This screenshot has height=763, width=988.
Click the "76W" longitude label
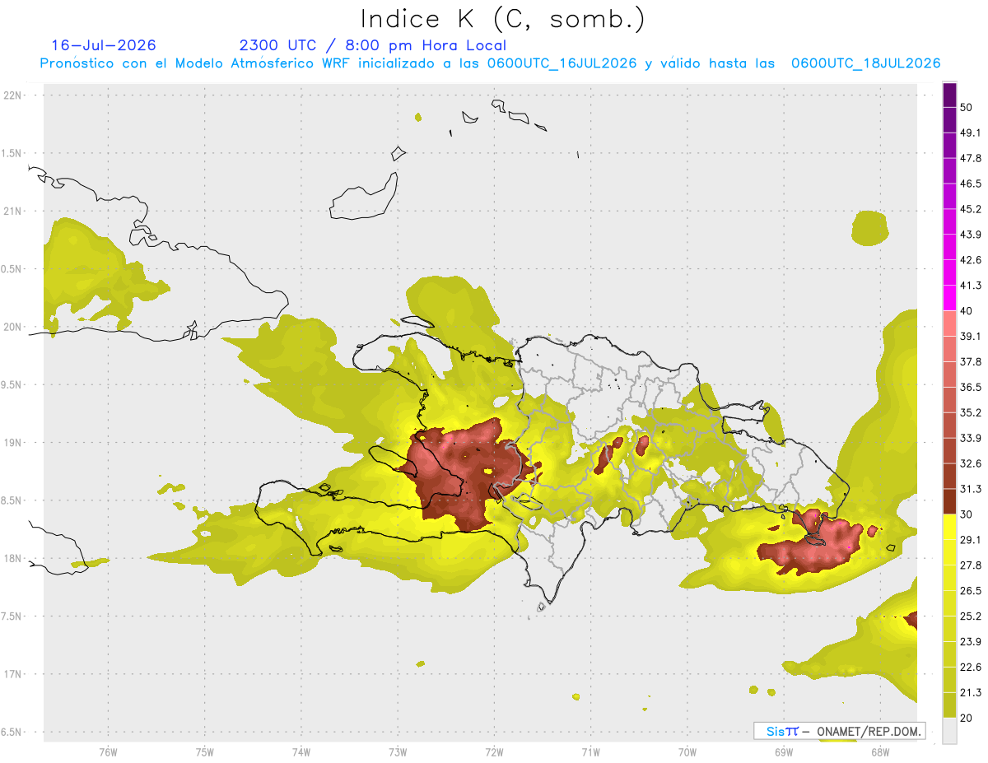click(108, 753)
